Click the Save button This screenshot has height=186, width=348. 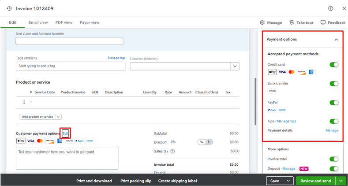pyautogui.click(x=275, y=181)
